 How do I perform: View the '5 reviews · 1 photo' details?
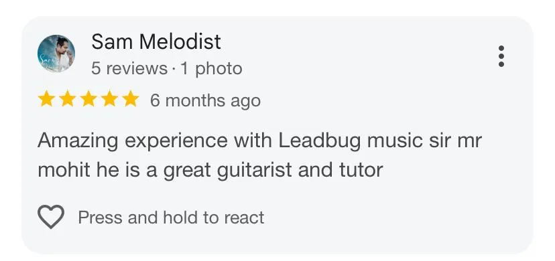click(x=167, y=68)
